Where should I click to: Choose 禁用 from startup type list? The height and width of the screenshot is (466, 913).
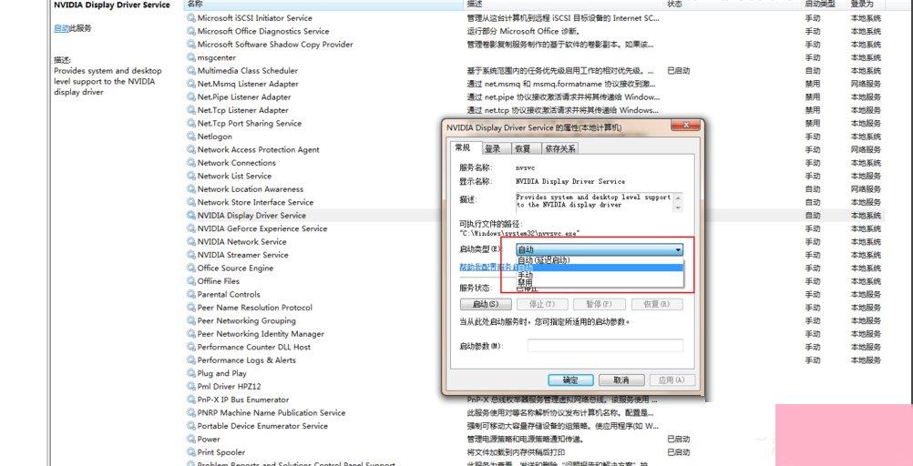click(600, 282)
